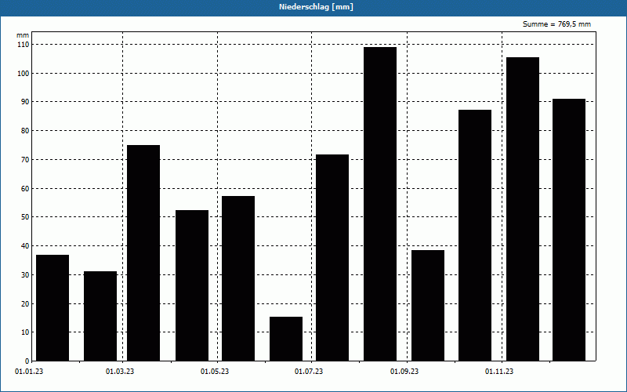
Task: Select the November precipitation bar
Action: [523, 209]
